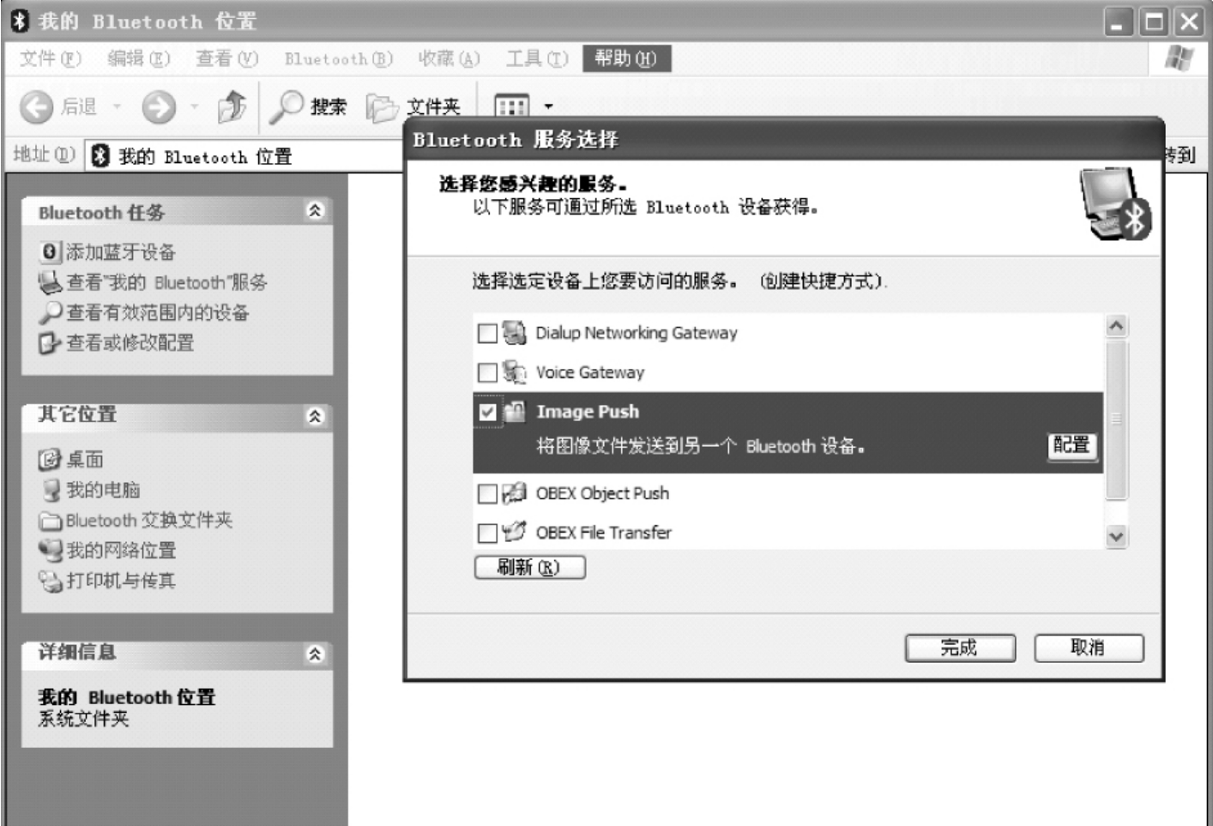This screenshot has width=1213, height=826.
Task: Collapse the Bluetooth 任务 panel
Action: click(316, 211)
